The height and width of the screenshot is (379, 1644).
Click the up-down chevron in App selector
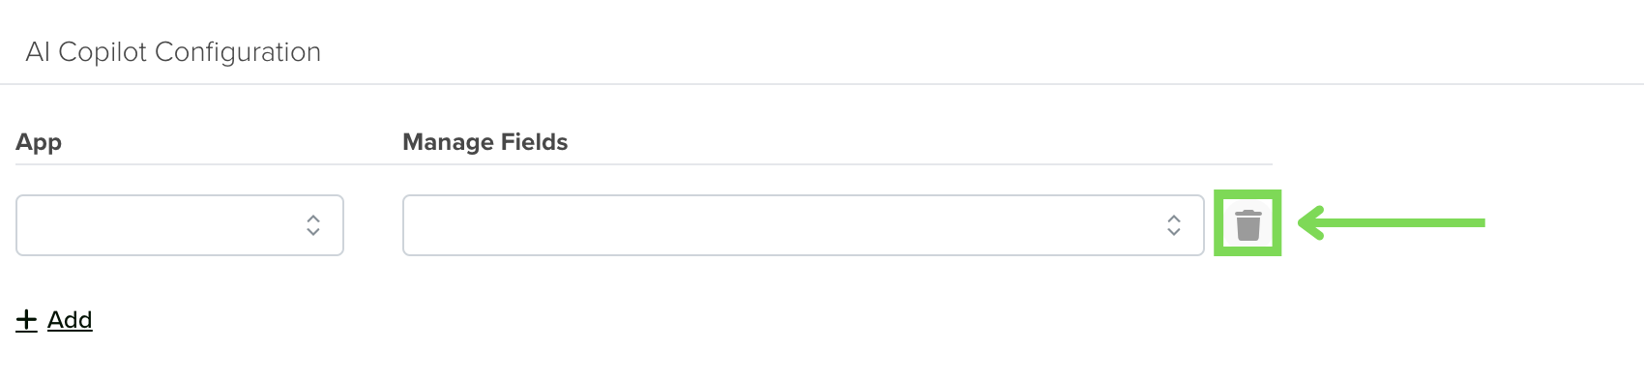tap(313, 225)
